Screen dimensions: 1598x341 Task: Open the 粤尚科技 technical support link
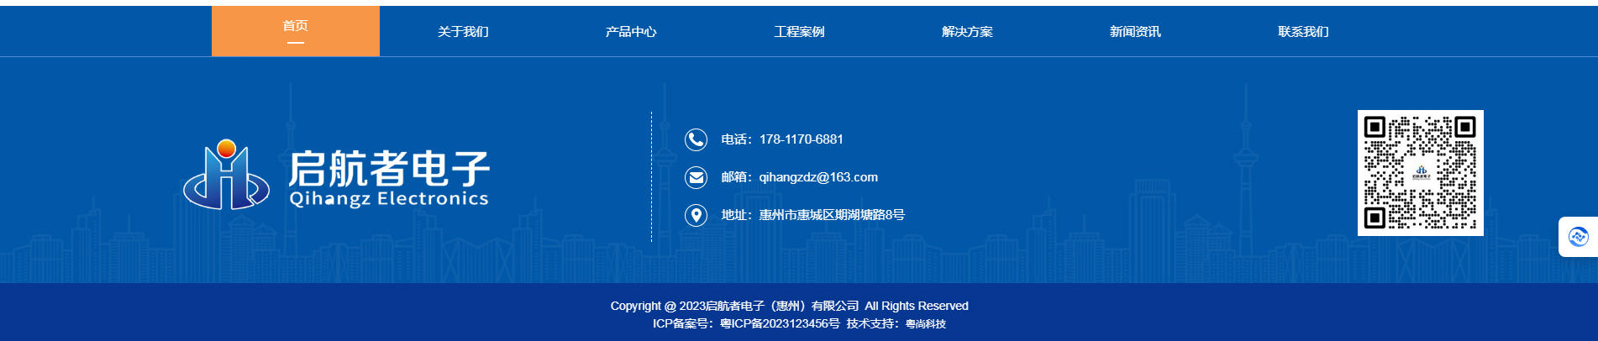click(x=926, y=323)
